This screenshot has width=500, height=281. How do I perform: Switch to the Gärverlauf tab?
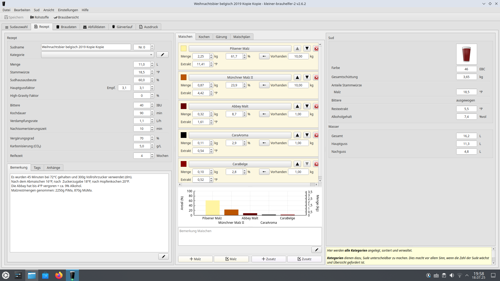[x=122, y=27]
